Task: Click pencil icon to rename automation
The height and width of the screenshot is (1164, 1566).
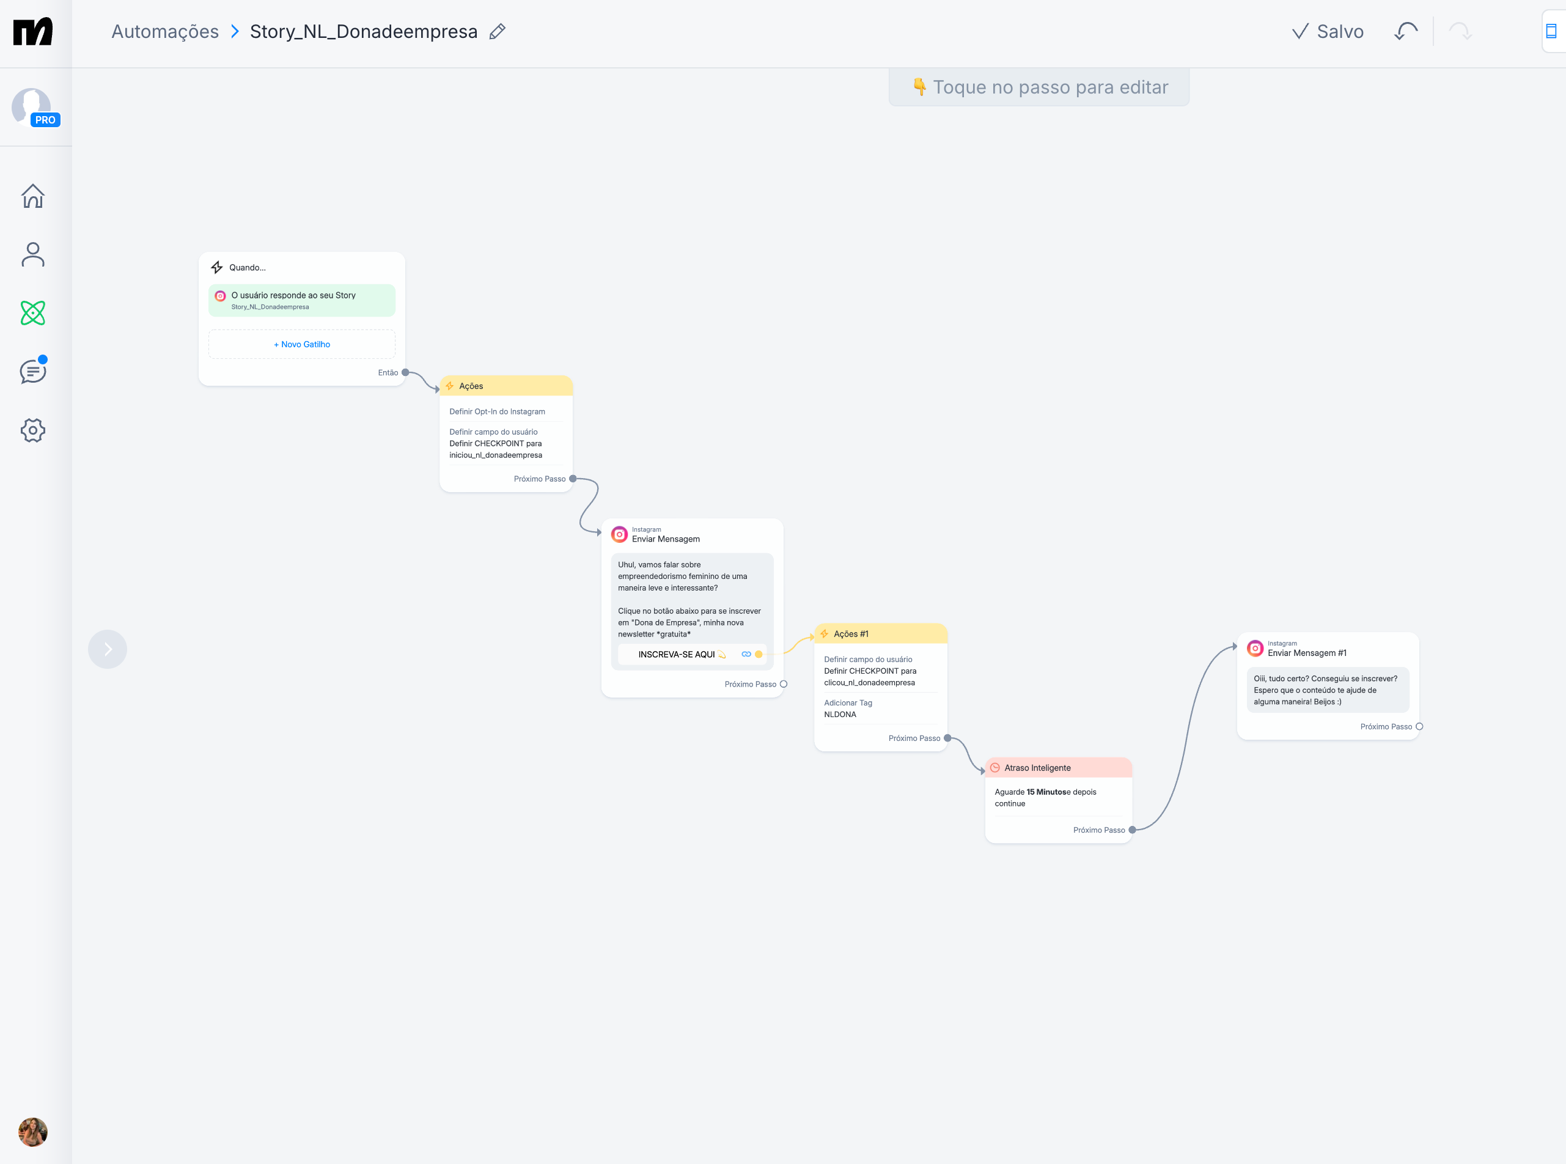Action: 498,32
